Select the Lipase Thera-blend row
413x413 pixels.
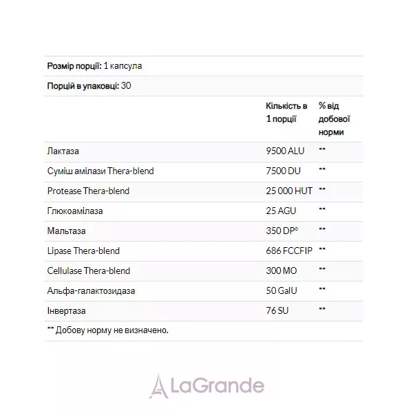[x=203, y=251]
